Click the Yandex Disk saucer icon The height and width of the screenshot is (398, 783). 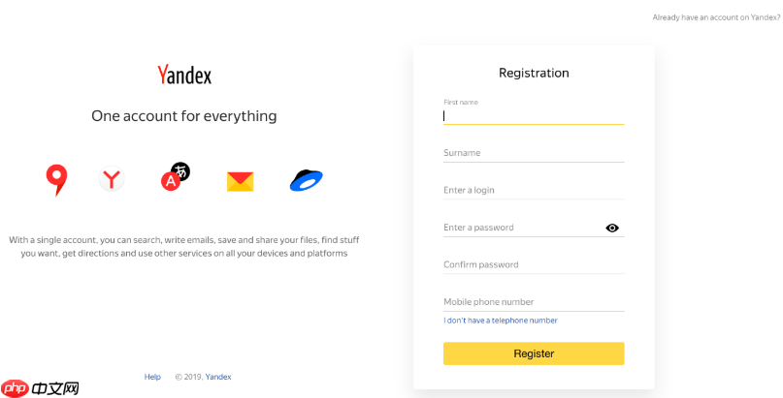(x=306, y=180)
